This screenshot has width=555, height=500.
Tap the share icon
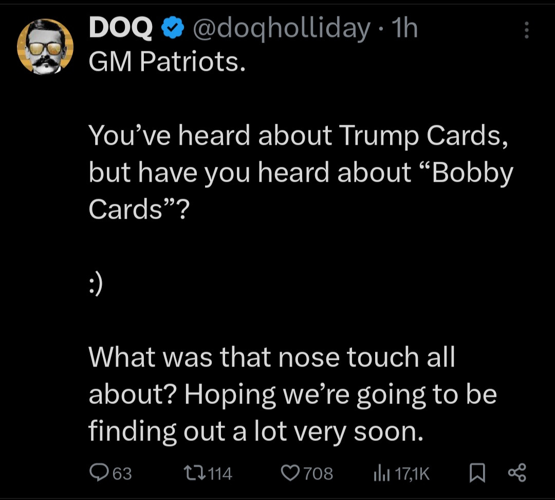(516, 472)
